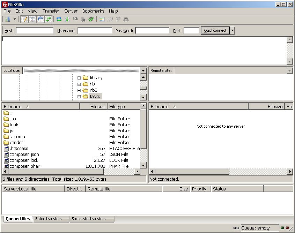The width and height of the screenshot is (295, 233).
Task: Click into the Host input field
Action: click(x=35, y=30)
